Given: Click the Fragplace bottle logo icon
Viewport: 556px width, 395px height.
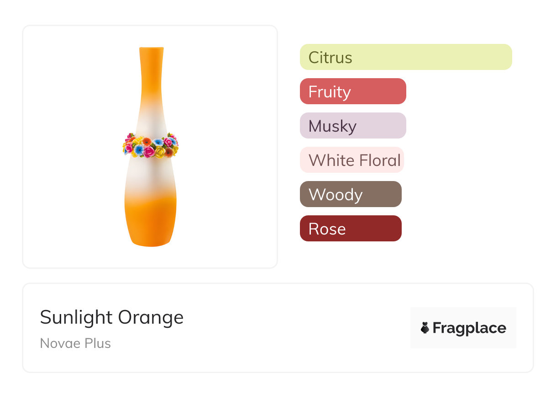Looking at the screenshot, I should [425, 328].
